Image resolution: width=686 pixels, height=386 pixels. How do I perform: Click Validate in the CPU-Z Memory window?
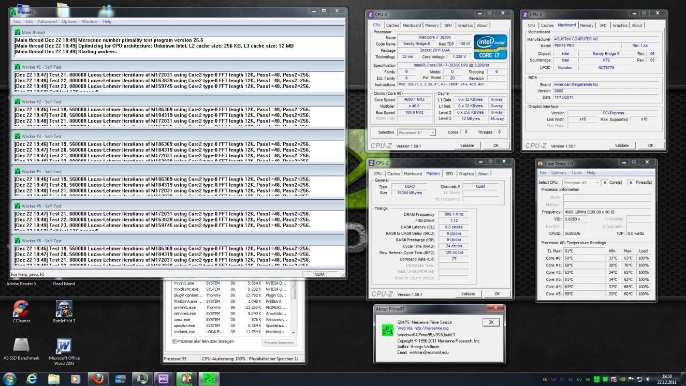468,293
